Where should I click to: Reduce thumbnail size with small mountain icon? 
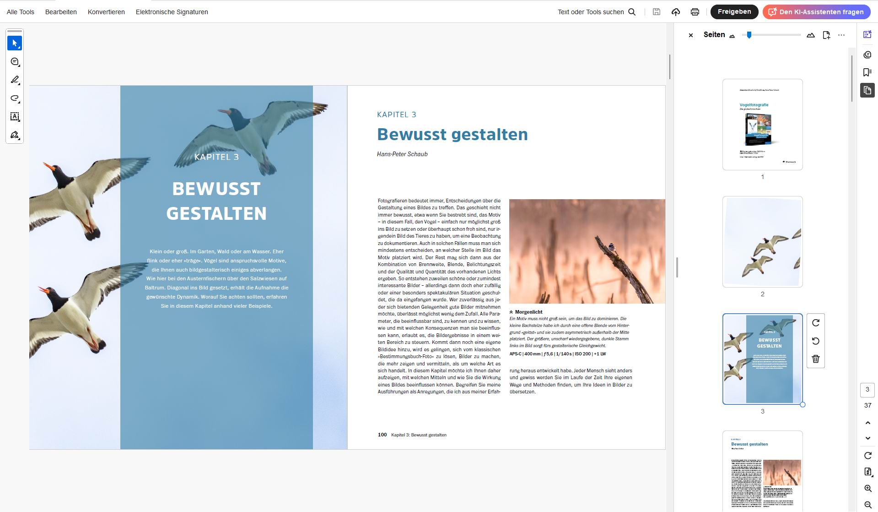click(732, 36)
